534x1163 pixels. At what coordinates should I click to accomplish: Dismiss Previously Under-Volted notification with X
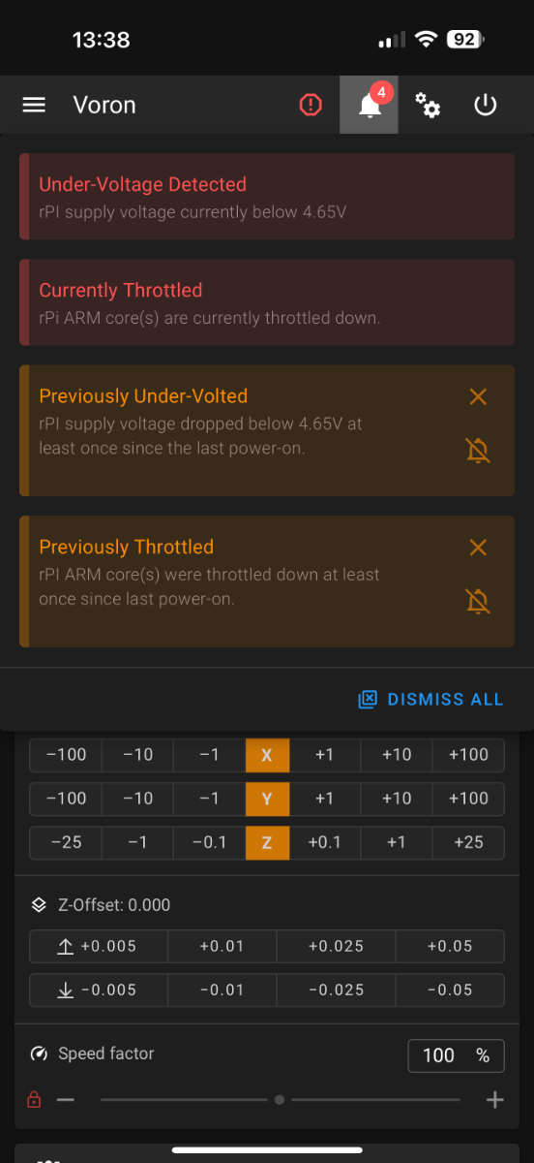click(478, 396)
